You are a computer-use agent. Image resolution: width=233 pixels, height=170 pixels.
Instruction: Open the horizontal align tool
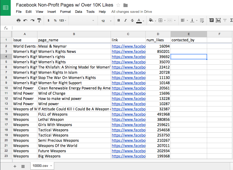[183, 20]
